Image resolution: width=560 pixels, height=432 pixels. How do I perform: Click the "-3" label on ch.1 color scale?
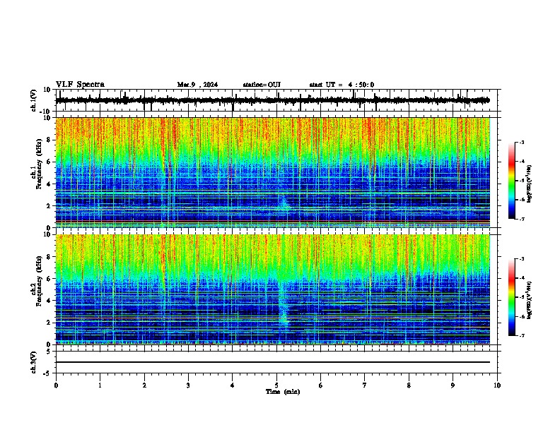tap(522, 142)
